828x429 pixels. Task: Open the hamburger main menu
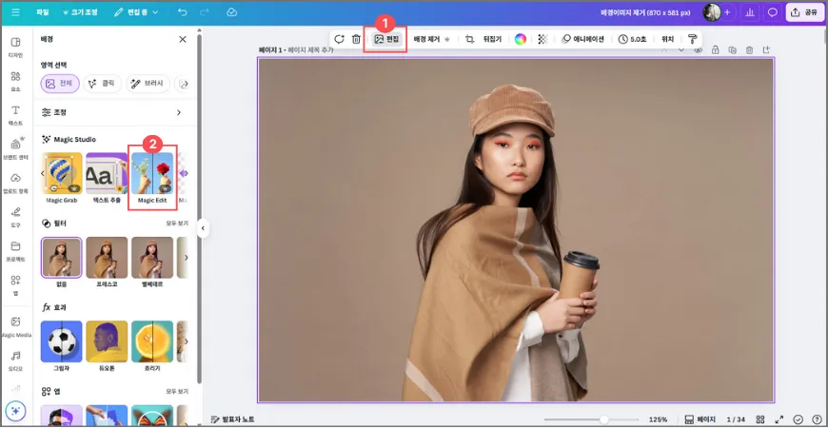(x=15, y=12)
